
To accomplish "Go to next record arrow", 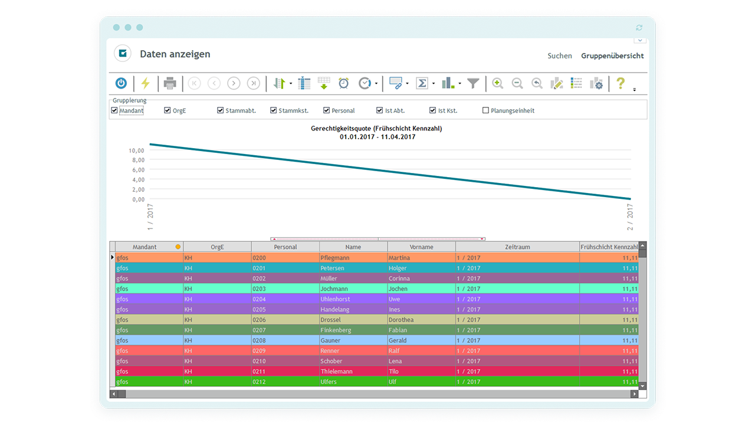I will point(234,84).
